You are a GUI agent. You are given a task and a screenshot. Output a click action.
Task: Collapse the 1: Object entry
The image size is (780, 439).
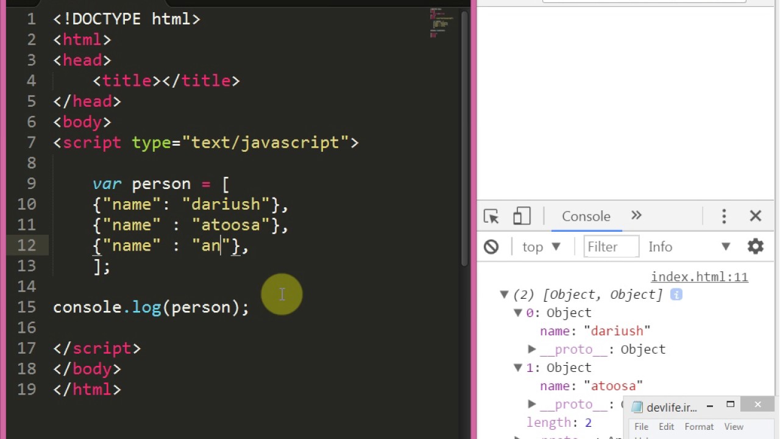click(517, 368)
